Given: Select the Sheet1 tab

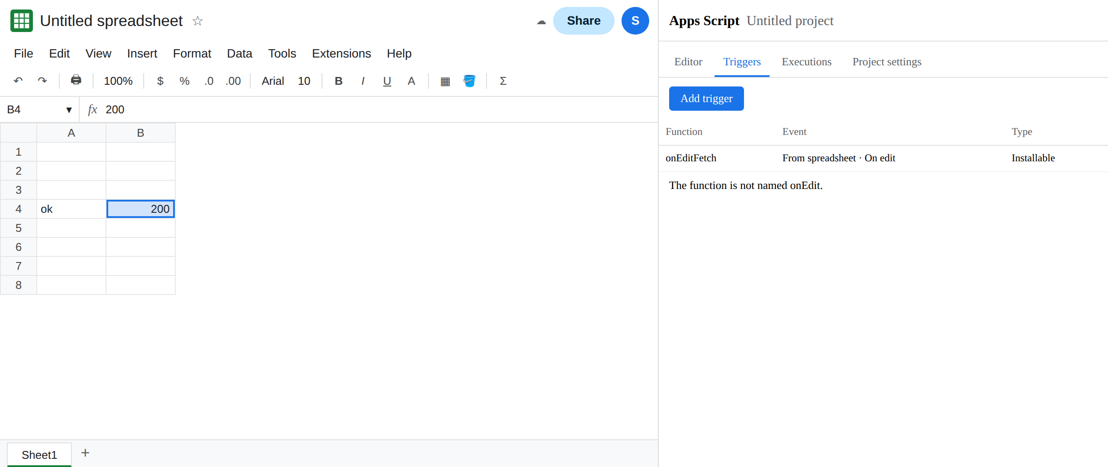Looking at the screenshot, I should [x=39, y=454].
